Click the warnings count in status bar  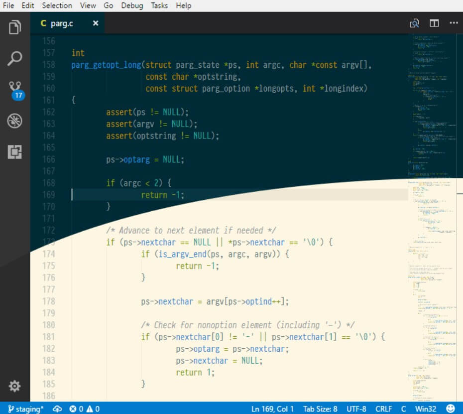(x=93, y=409)
